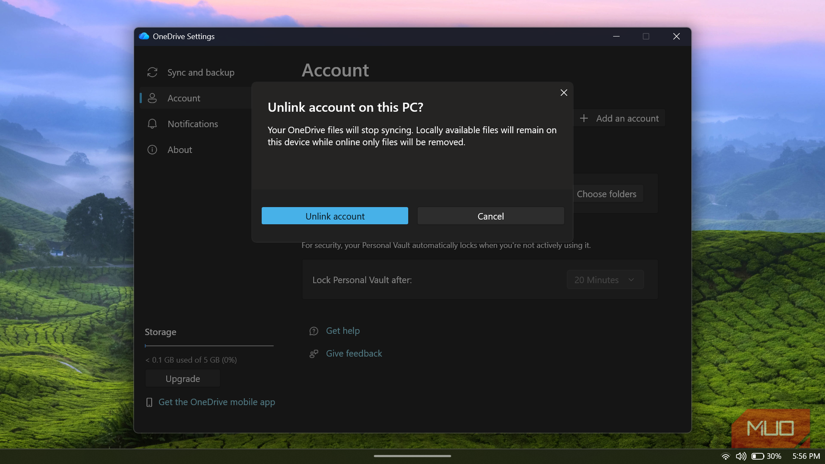Open the 5:56 PM taskbar clock
Image resolution: width=825 pixels, height=464 pixels.
point(806,456)
